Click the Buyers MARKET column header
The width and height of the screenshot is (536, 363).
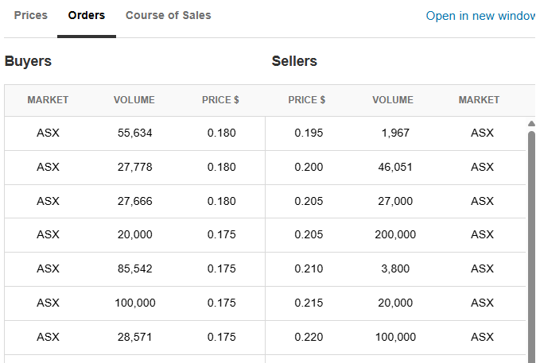(x=48, y=100)
